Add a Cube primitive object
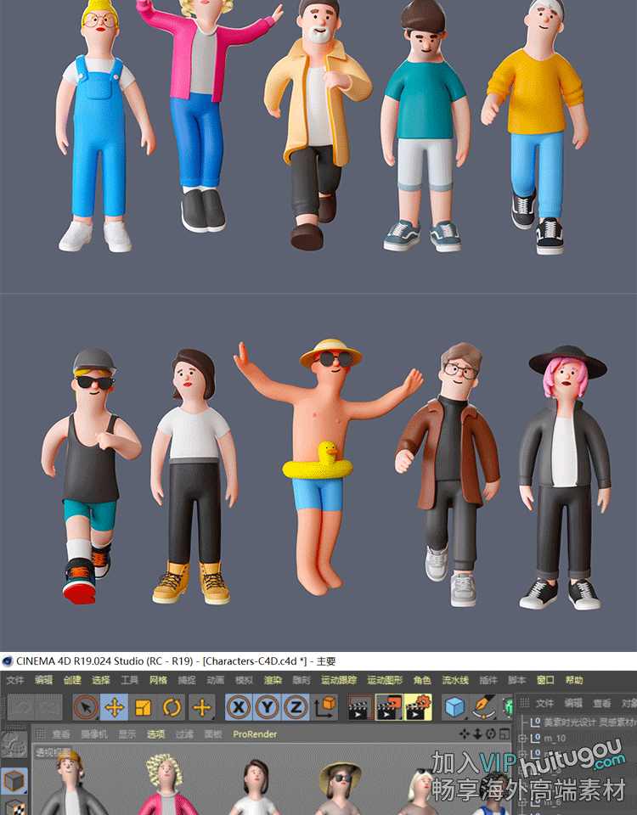This screenshot has width=637, height=815. point(456,707)
